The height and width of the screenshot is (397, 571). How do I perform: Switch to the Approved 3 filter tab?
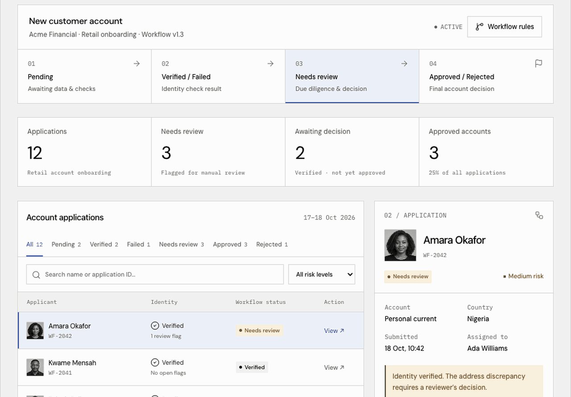(230, 244)
